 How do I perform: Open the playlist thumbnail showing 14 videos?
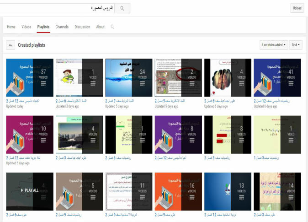[x=277, y=191]
